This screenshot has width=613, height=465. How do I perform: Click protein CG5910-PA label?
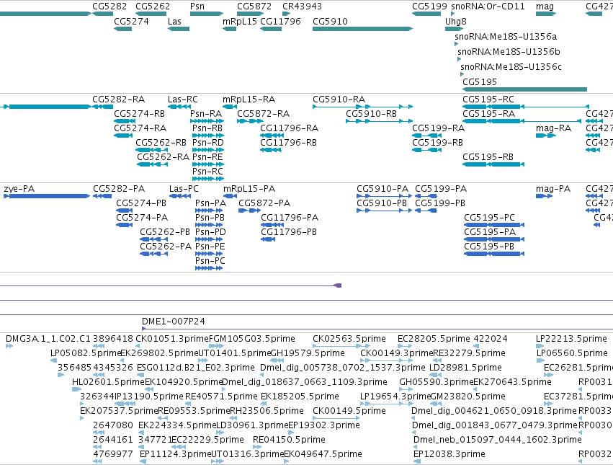[382, 189]
